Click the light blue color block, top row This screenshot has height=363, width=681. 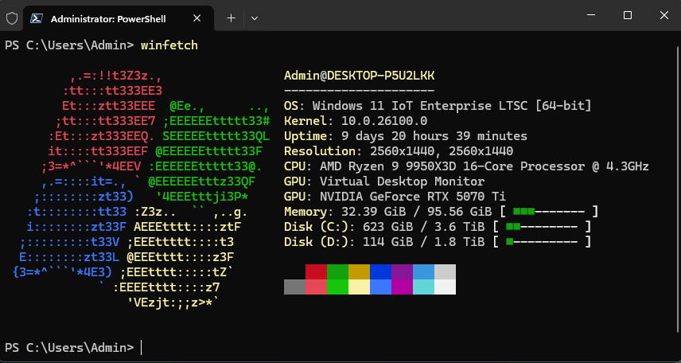click(x=423, y=271)
